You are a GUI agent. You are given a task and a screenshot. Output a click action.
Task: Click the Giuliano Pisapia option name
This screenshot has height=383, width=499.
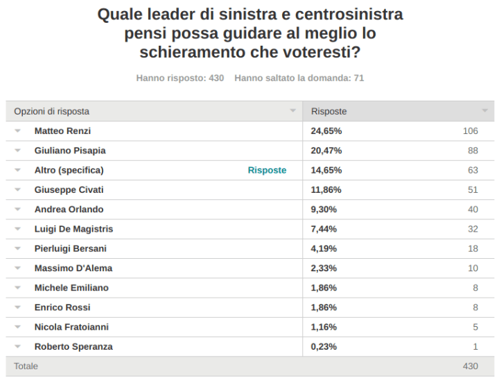click(x=70, y=151)
